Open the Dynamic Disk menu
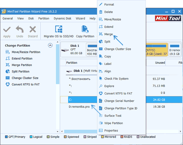This screenshot has height=145, width=183. coord(63,18)
